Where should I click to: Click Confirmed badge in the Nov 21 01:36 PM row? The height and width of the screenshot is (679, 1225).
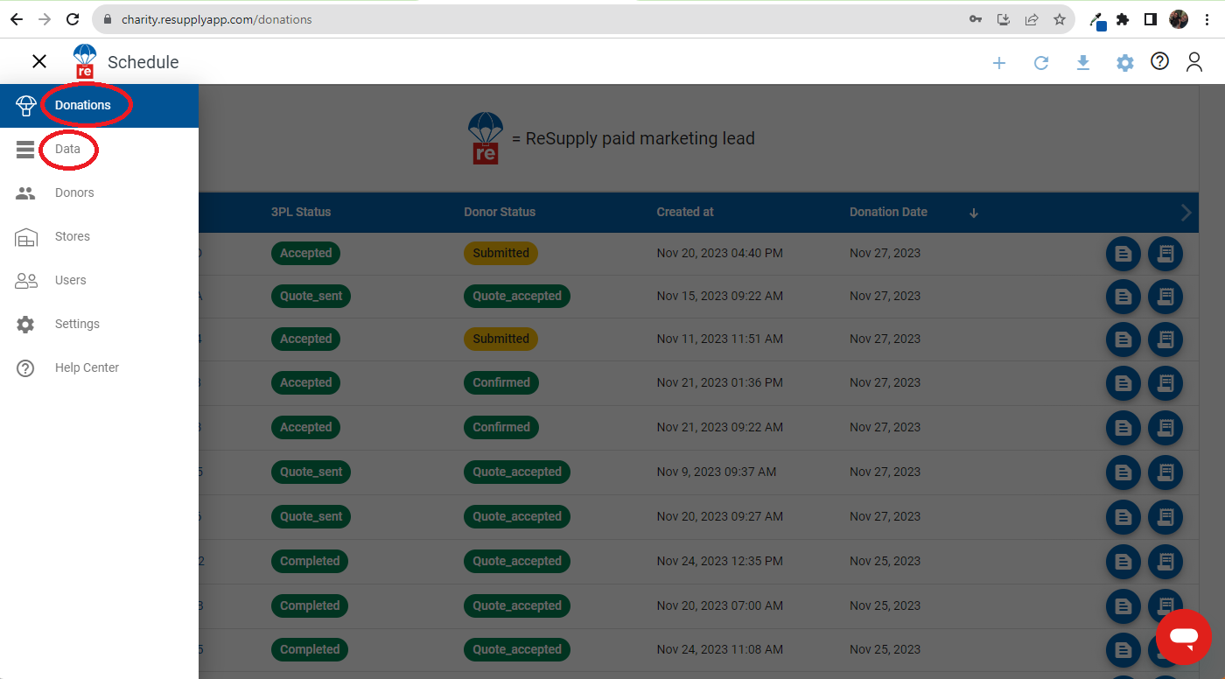point(501,382)
